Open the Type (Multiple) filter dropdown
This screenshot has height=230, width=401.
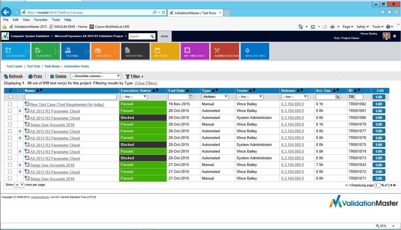click(x=215, y=97)
